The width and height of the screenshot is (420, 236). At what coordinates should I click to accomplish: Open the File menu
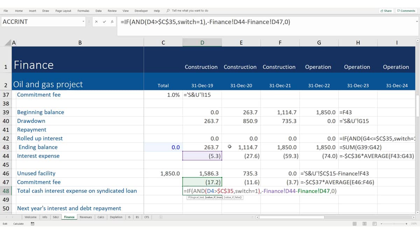(6, 11)
